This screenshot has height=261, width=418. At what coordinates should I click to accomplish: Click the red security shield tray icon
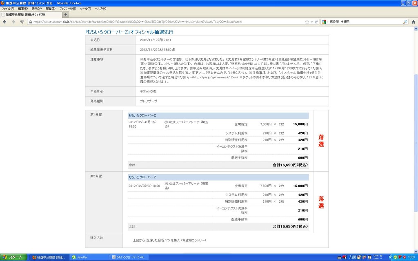(x=405, y=257)
